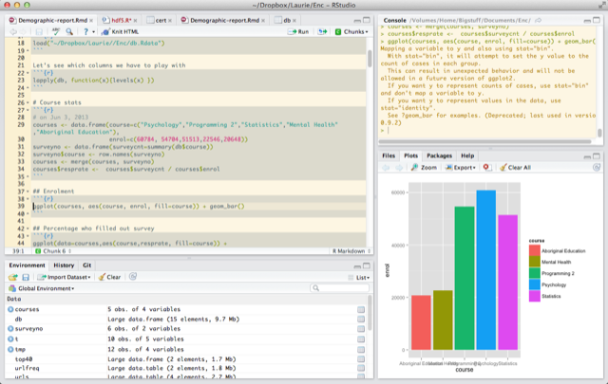Click the editor back navigation arrow
608x384 pixels.
(13, 31)
